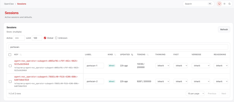Toggle the Global checkbox
Screen dimensions: 234x102
(45, 38)
